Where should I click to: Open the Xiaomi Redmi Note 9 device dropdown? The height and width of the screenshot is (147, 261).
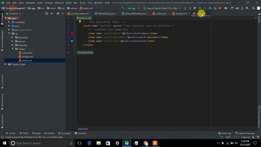pyautogui.click(x=162, y=8)
